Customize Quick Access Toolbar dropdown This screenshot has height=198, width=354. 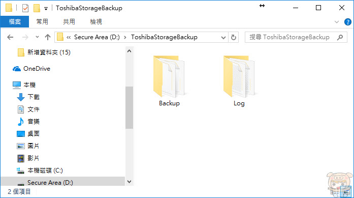[46, 9]
